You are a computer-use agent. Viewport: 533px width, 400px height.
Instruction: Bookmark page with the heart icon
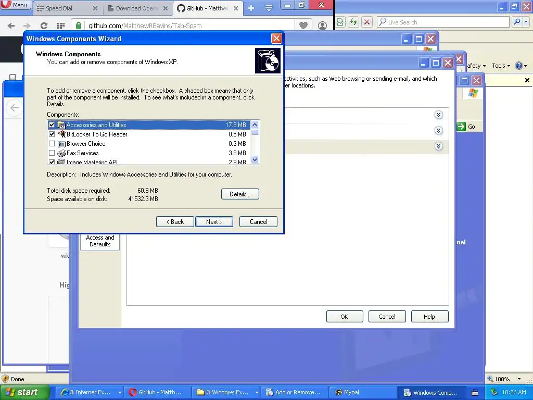(303, 25)
